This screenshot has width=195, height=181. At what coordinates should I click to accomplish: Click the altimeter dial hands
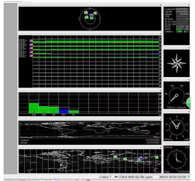coord(176,124)
